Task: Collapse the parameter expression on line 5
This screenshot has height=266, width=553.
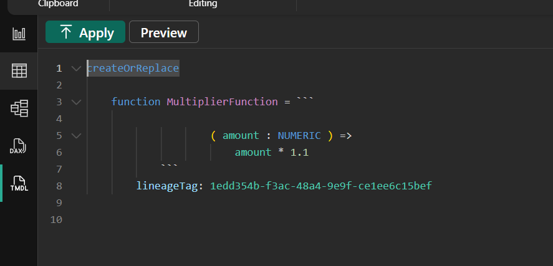Action: pyautogui.click(x=76, y=135)
